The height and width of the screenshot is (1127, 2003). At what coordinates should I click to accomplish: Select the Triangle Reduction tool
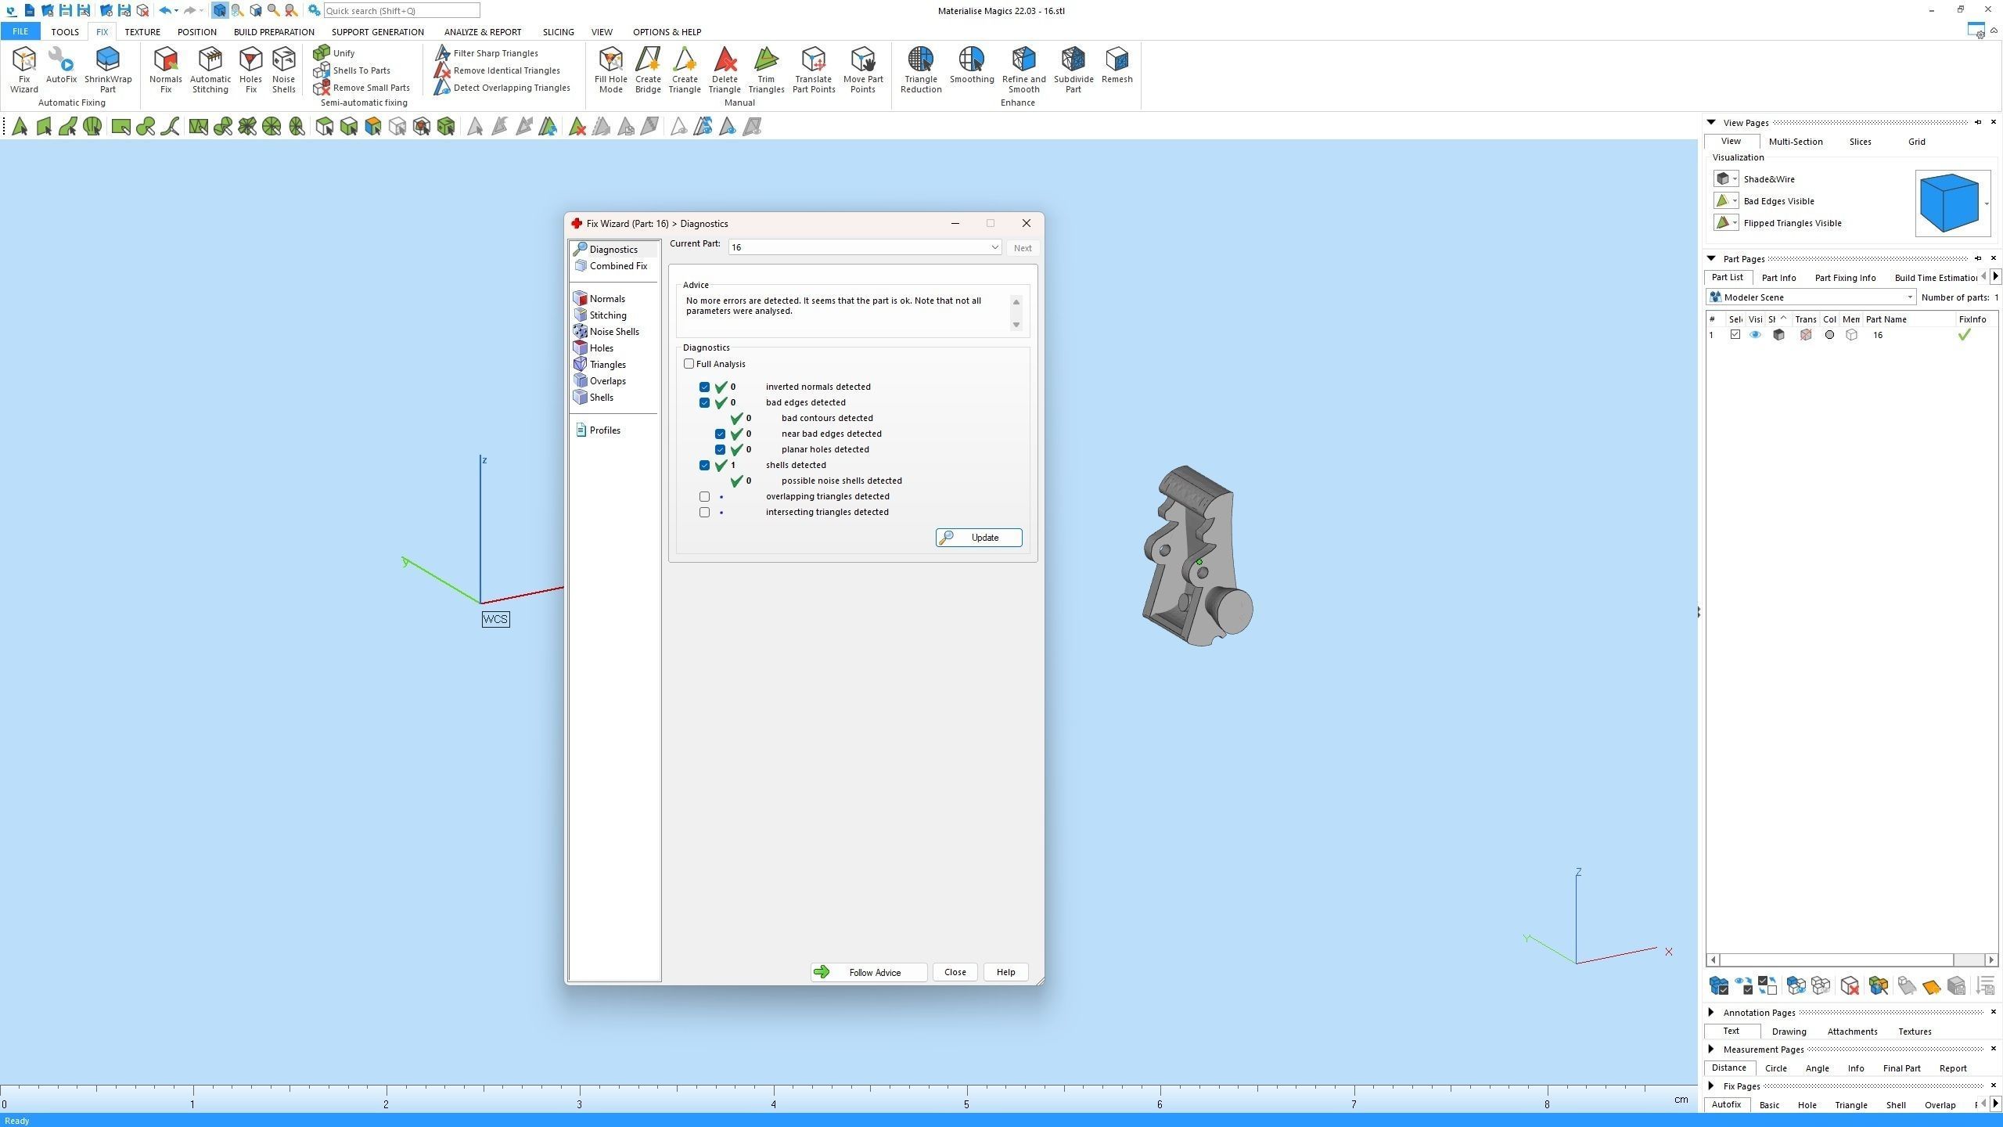[x=920, y=60]
